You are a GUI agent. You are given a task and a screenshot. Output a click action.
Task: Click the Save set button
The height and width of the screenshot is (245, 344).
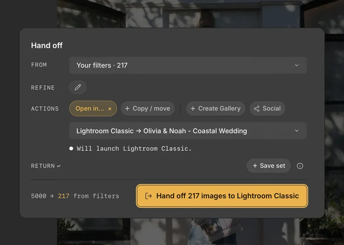pos(268,166)
